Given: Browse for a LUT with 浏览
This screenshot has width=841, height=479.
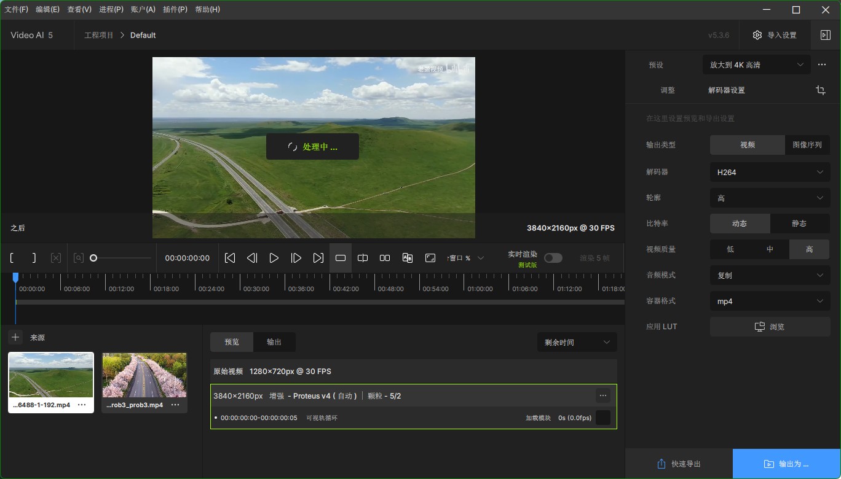Looking at the screenshot, I should tap(770, 327).
